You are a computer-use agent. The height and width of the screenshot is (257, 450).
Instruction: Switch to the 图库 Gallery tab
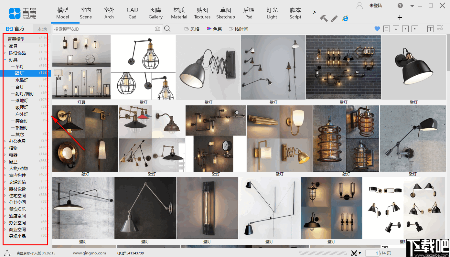(156, 13)
